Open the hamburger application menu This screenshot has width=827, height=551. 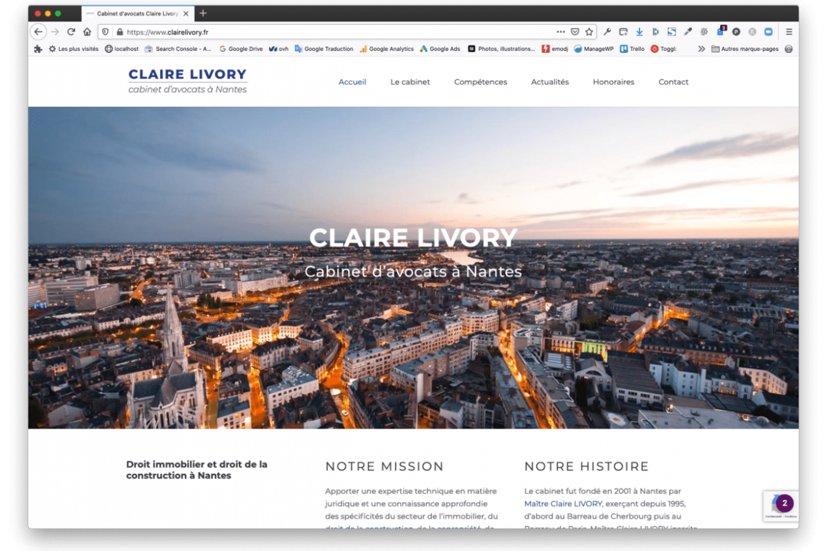coord(788,31)
